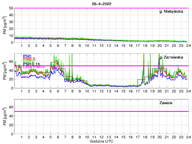Click the 0 tick on the Niebylecka y-axis

(x=12, y=42)
